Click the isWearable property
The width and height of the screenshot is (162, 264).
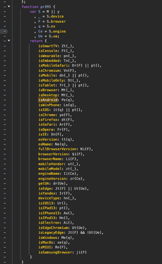(x=49, y=56)
